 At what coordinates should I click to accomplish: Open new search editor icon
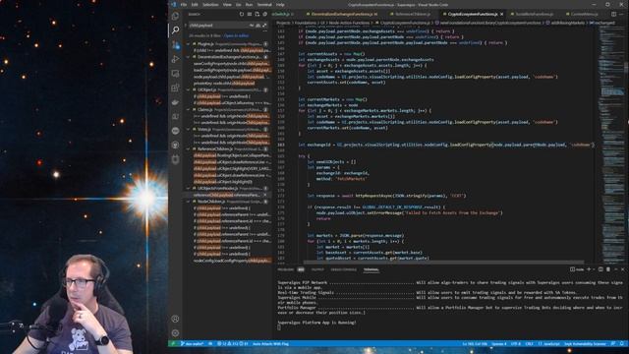click(257, 14)
